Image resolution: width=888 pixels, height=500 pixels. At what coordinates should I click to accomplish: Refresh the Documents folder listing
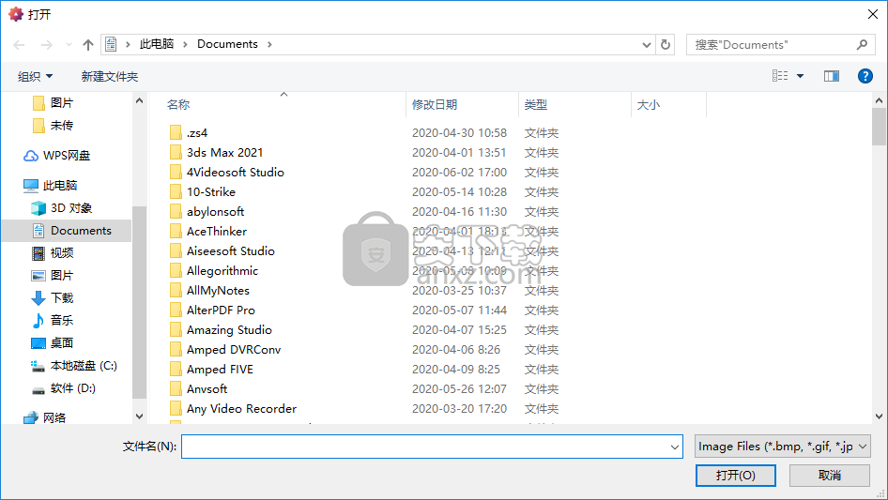pos(666,44)
